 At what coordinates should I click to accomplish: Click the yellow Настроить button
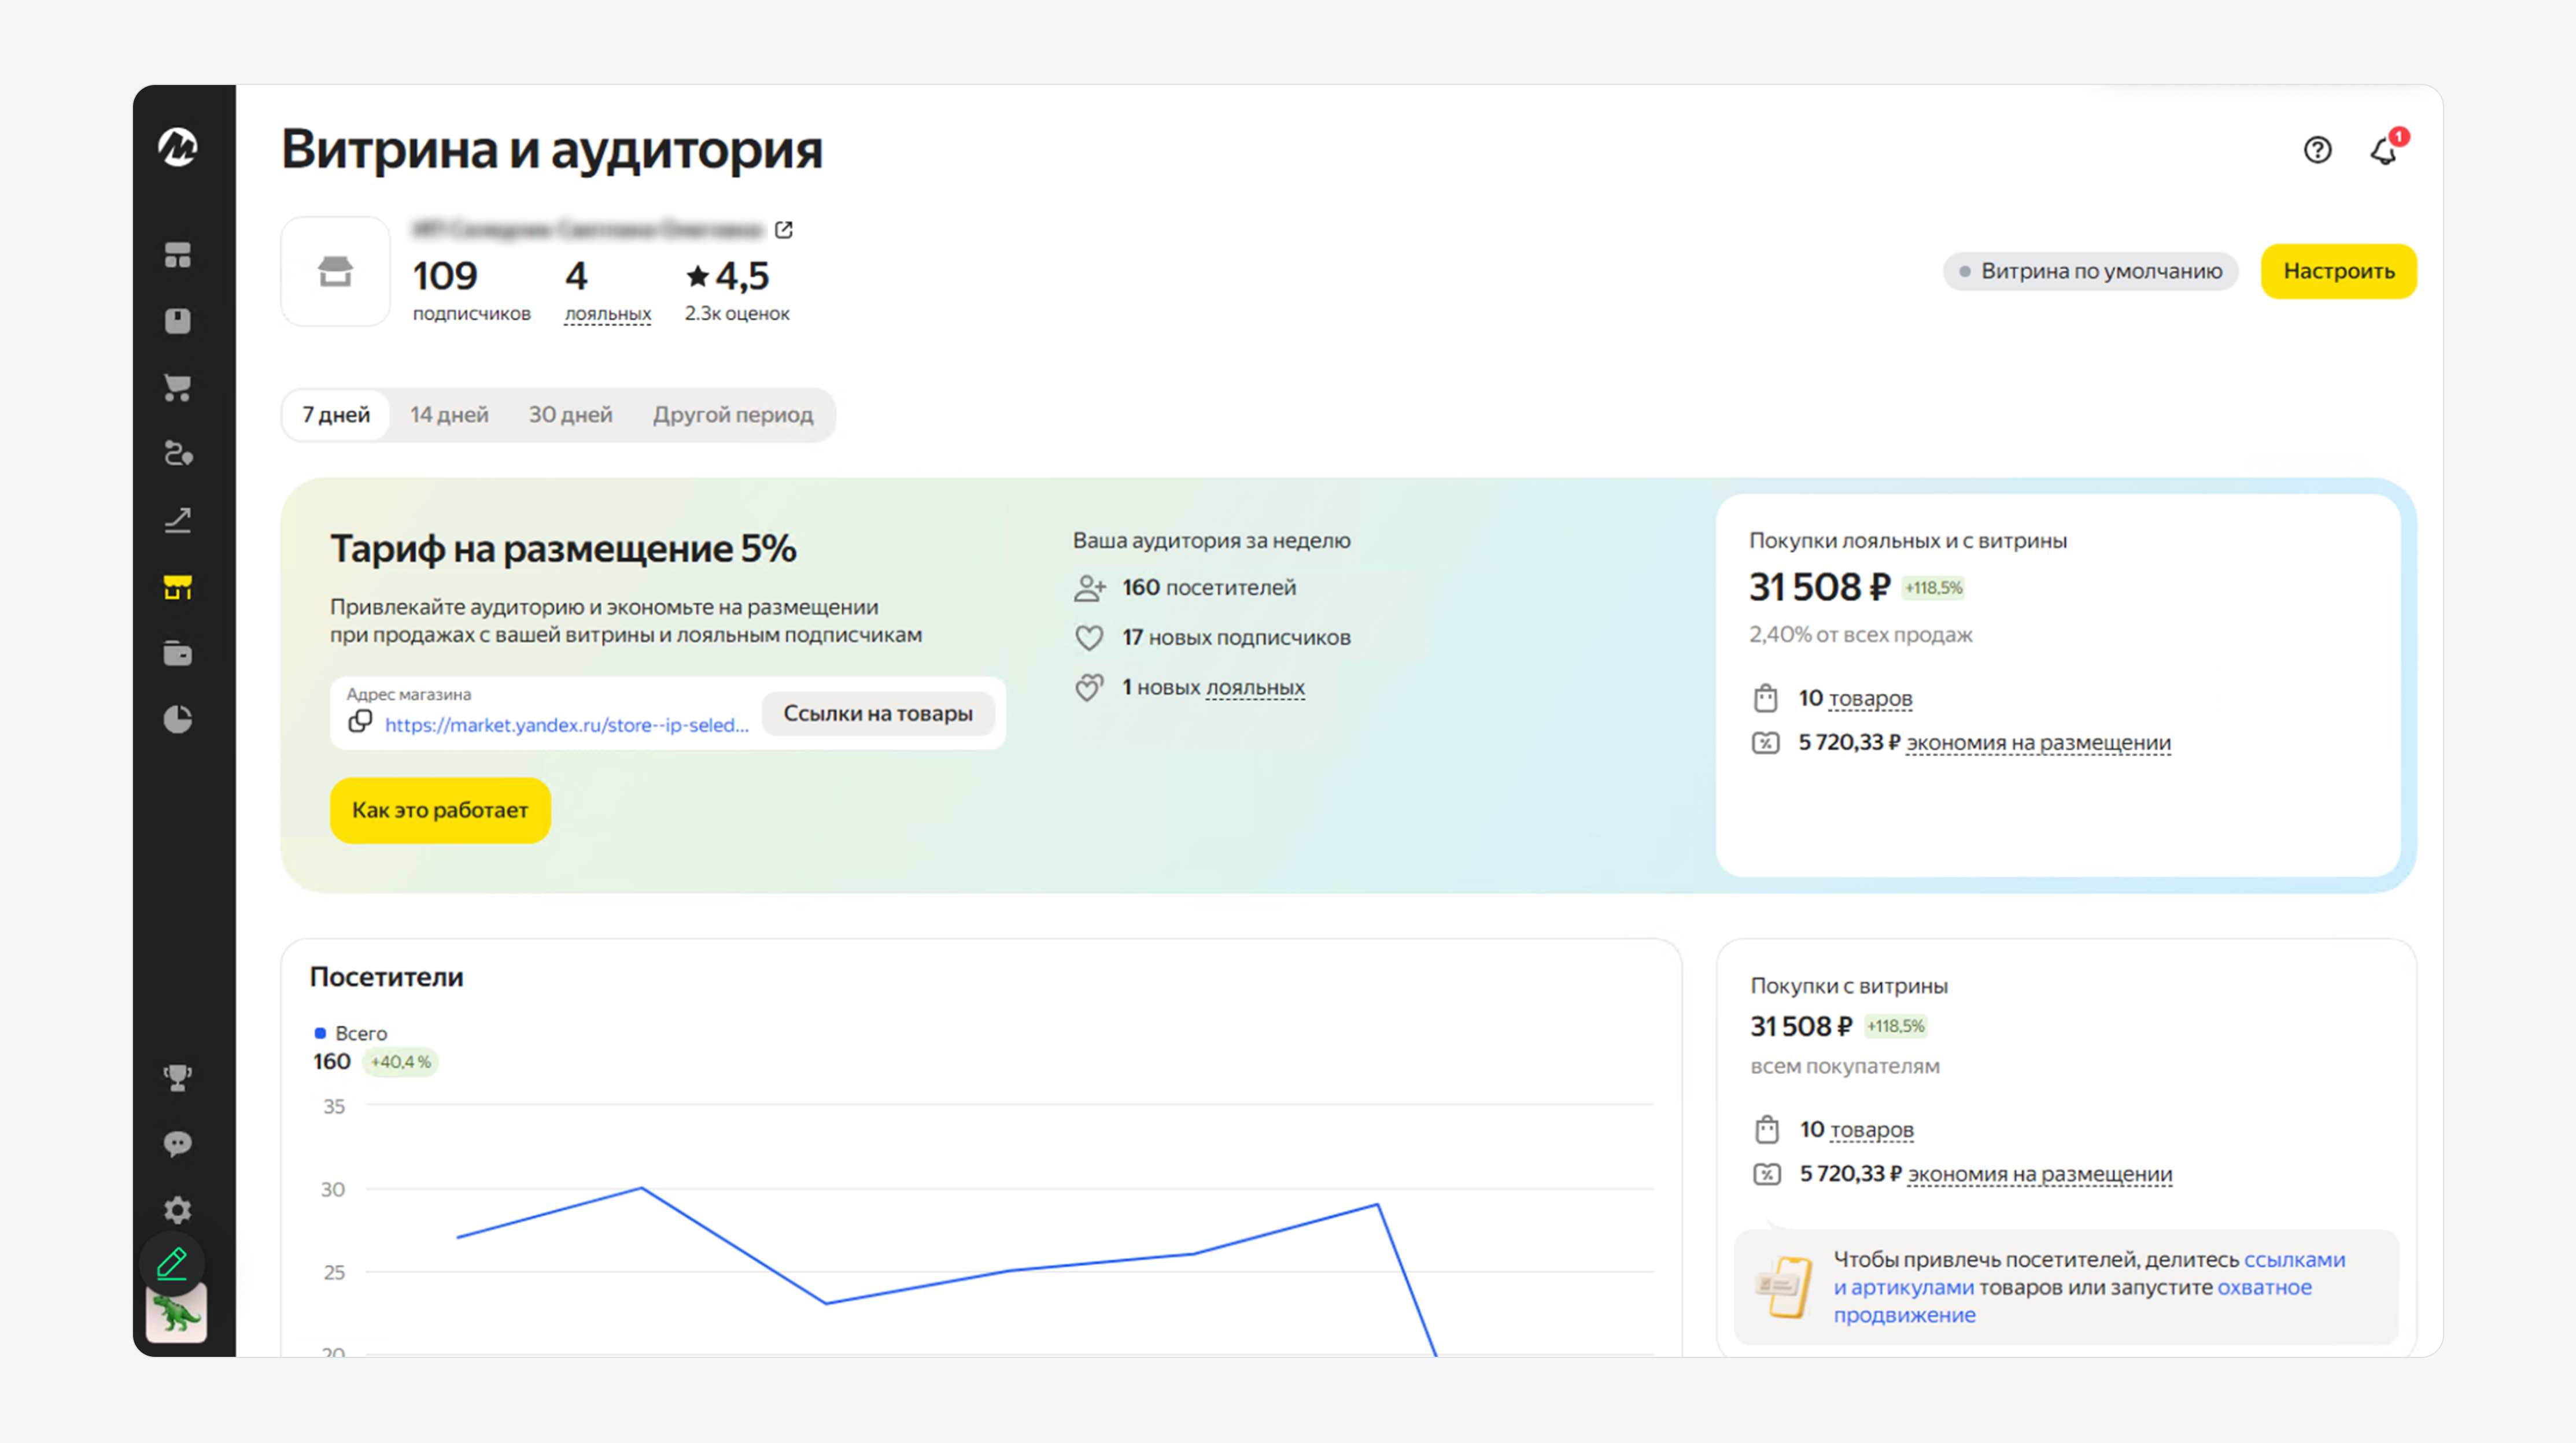point(2339,271)
